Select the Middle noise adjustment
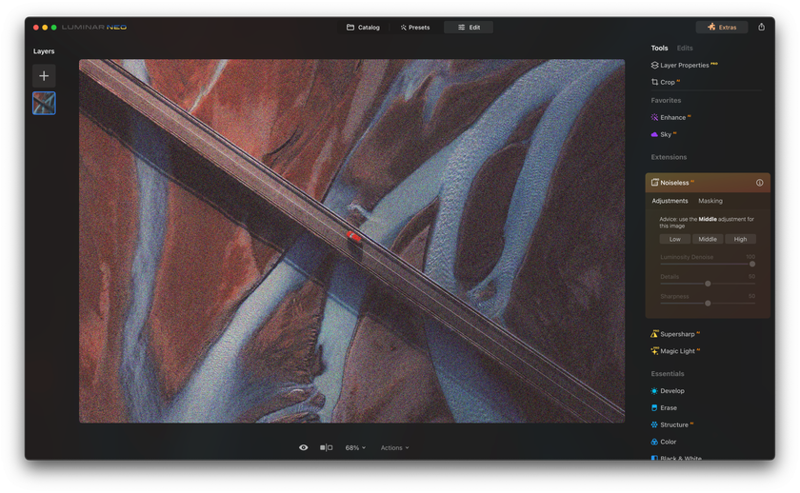 pos(707,239)
